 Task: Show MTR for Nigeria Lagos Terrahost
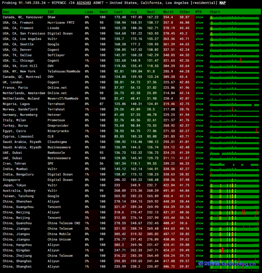(x=199, y=104)
